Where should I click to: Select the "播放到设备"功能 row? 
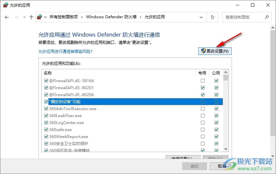[132, 102]
